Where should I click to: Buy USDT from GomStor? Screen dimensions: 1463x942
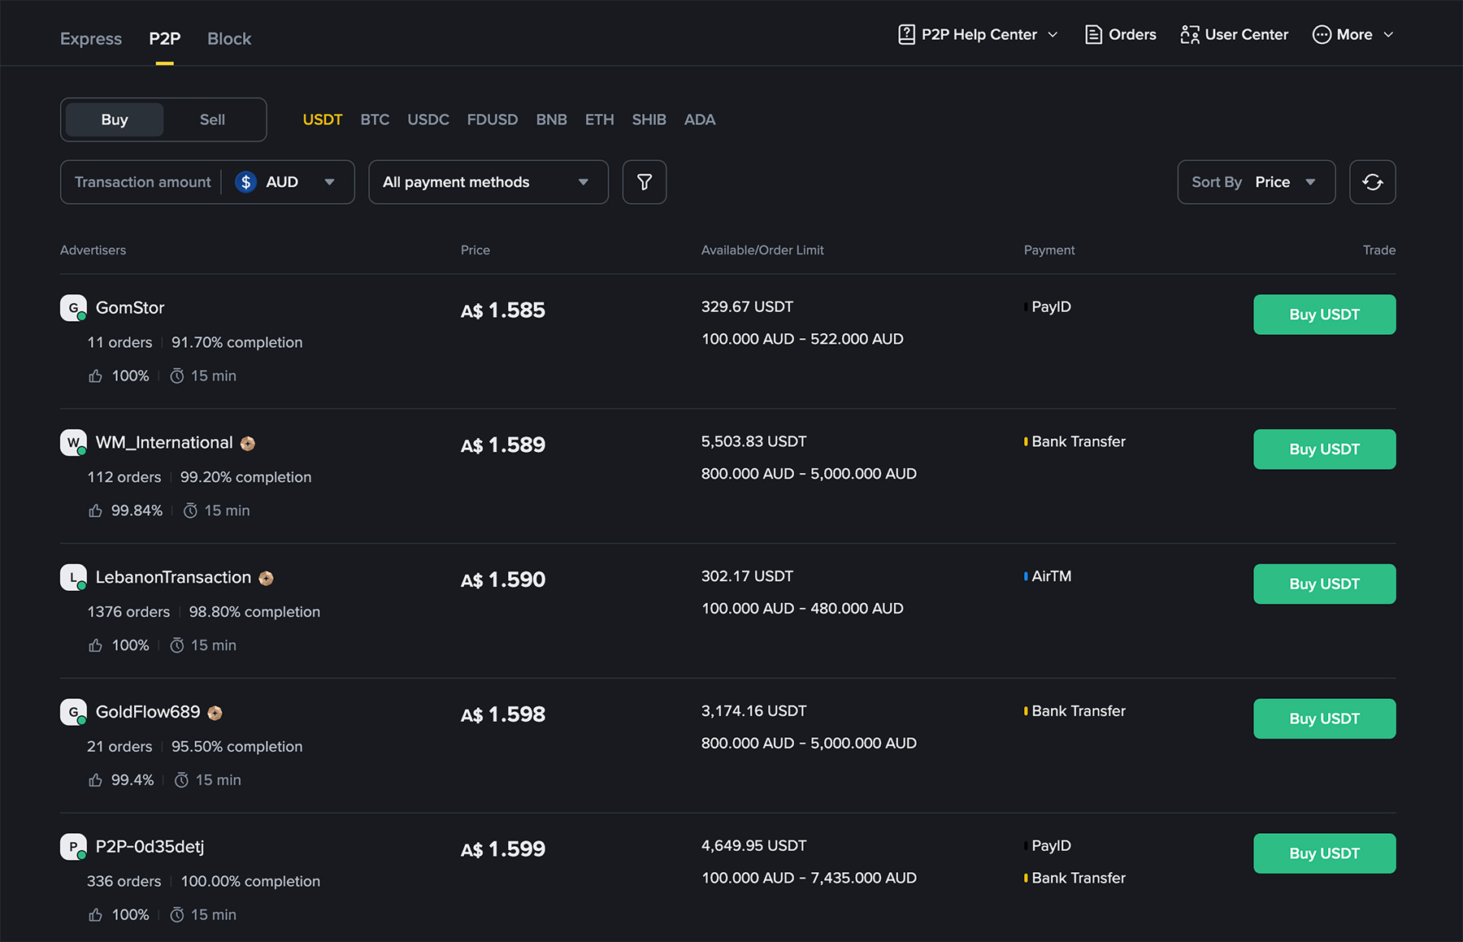tap(1323, 315)
